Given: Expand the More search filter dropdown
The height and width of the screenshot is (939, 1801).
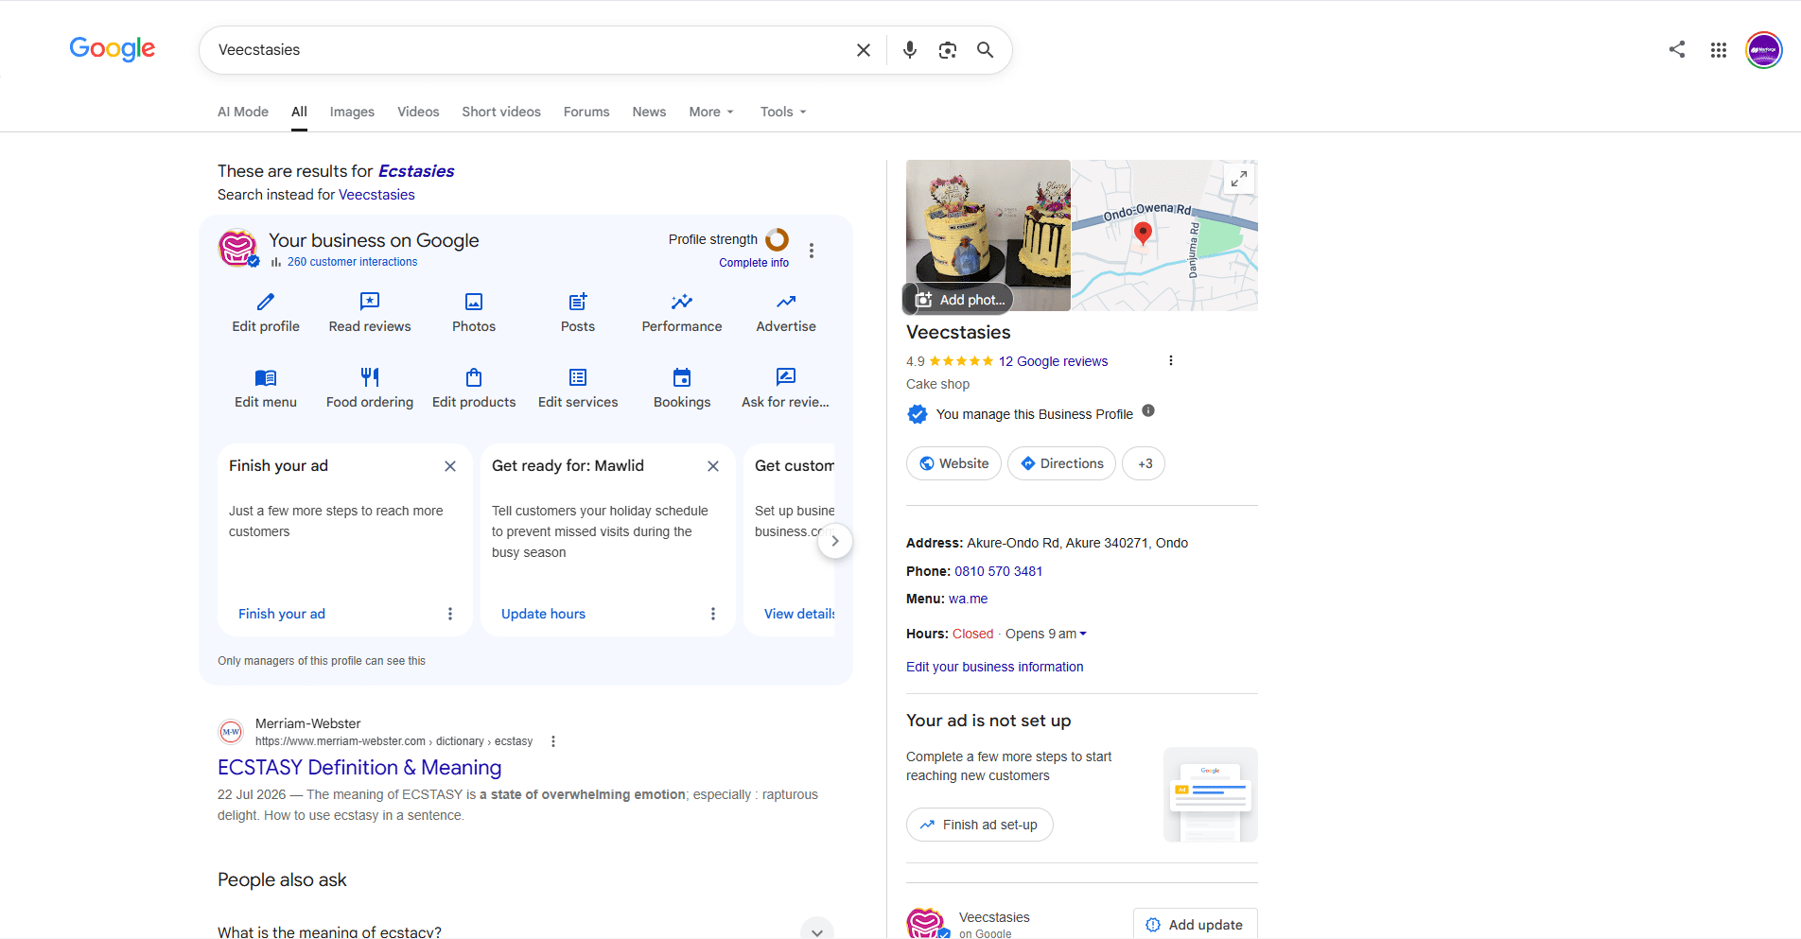Looking at the screenshot, I should pos(711,112).
